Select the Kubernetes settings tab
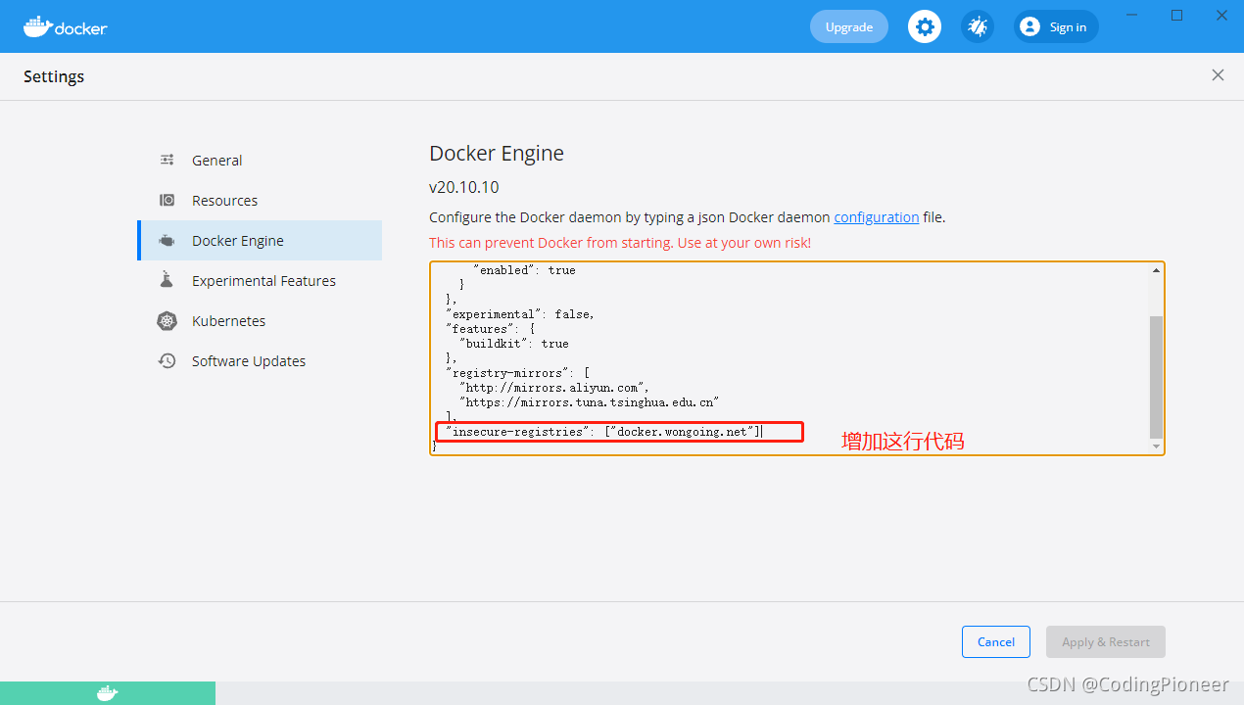Screen dimensions: 1244x705 click(260, 321)
